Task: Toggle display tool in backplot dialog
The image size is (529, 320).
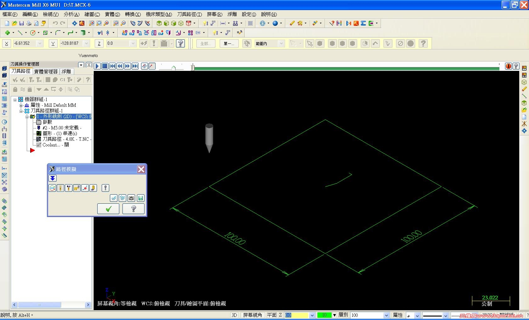Action: click(60, 188)
